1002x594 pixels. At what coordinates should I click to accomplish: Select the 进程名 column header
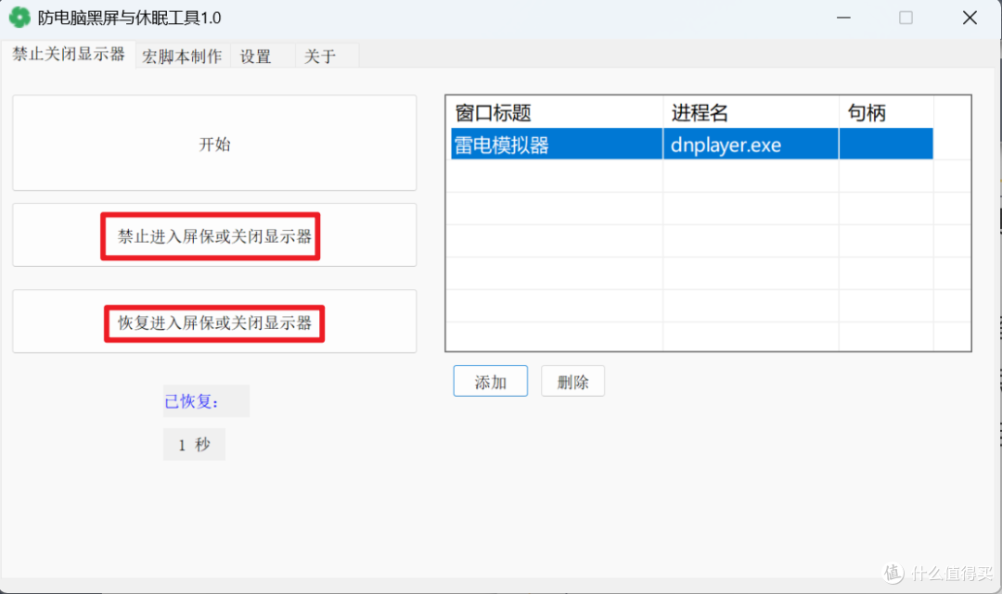pyautogui.click(x=751, y=113)
